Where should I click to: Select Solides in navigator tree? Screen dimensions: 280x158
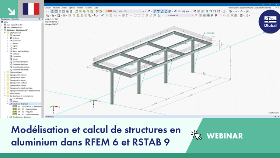[x=15, y=59]
